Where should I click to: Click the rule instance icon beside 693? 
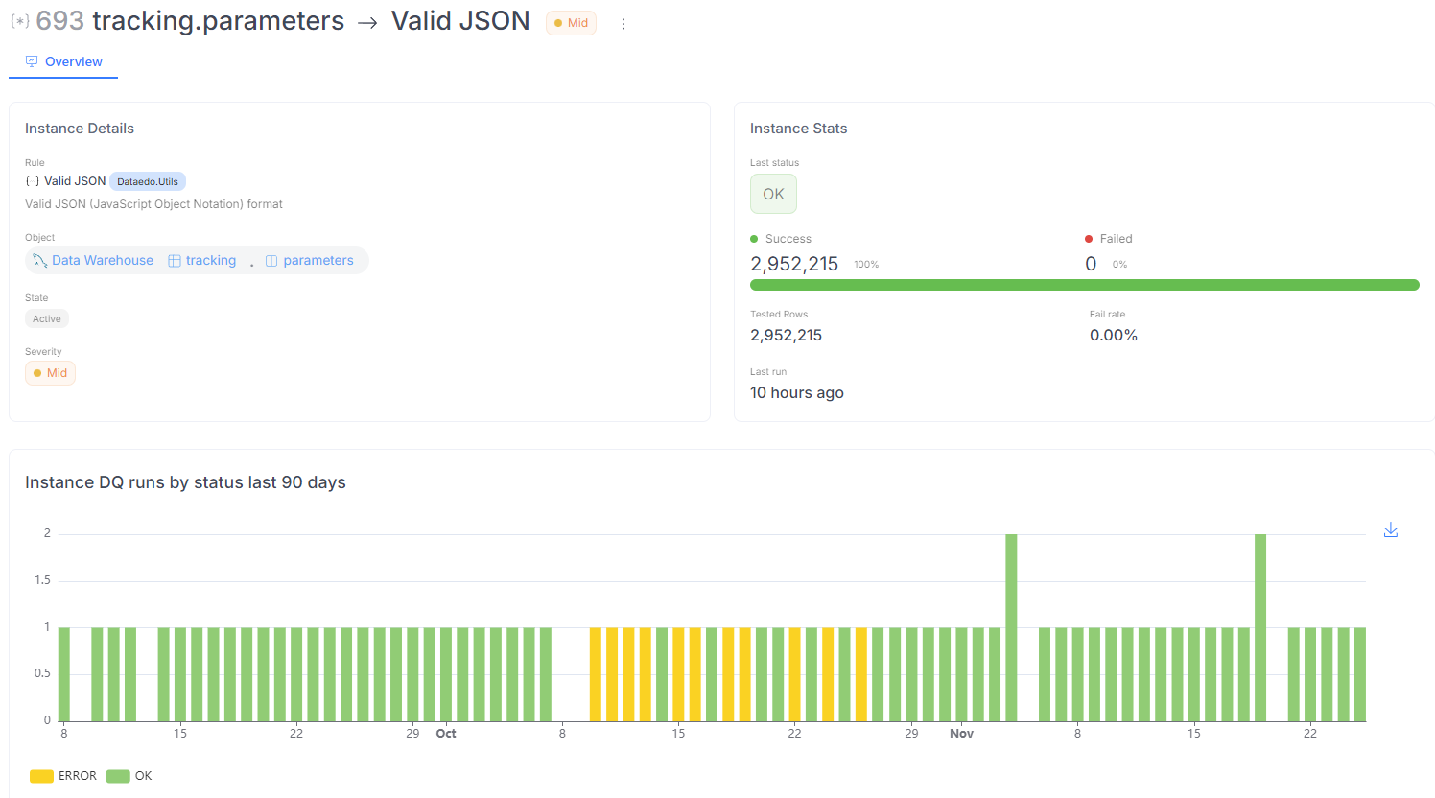point(20,21)
